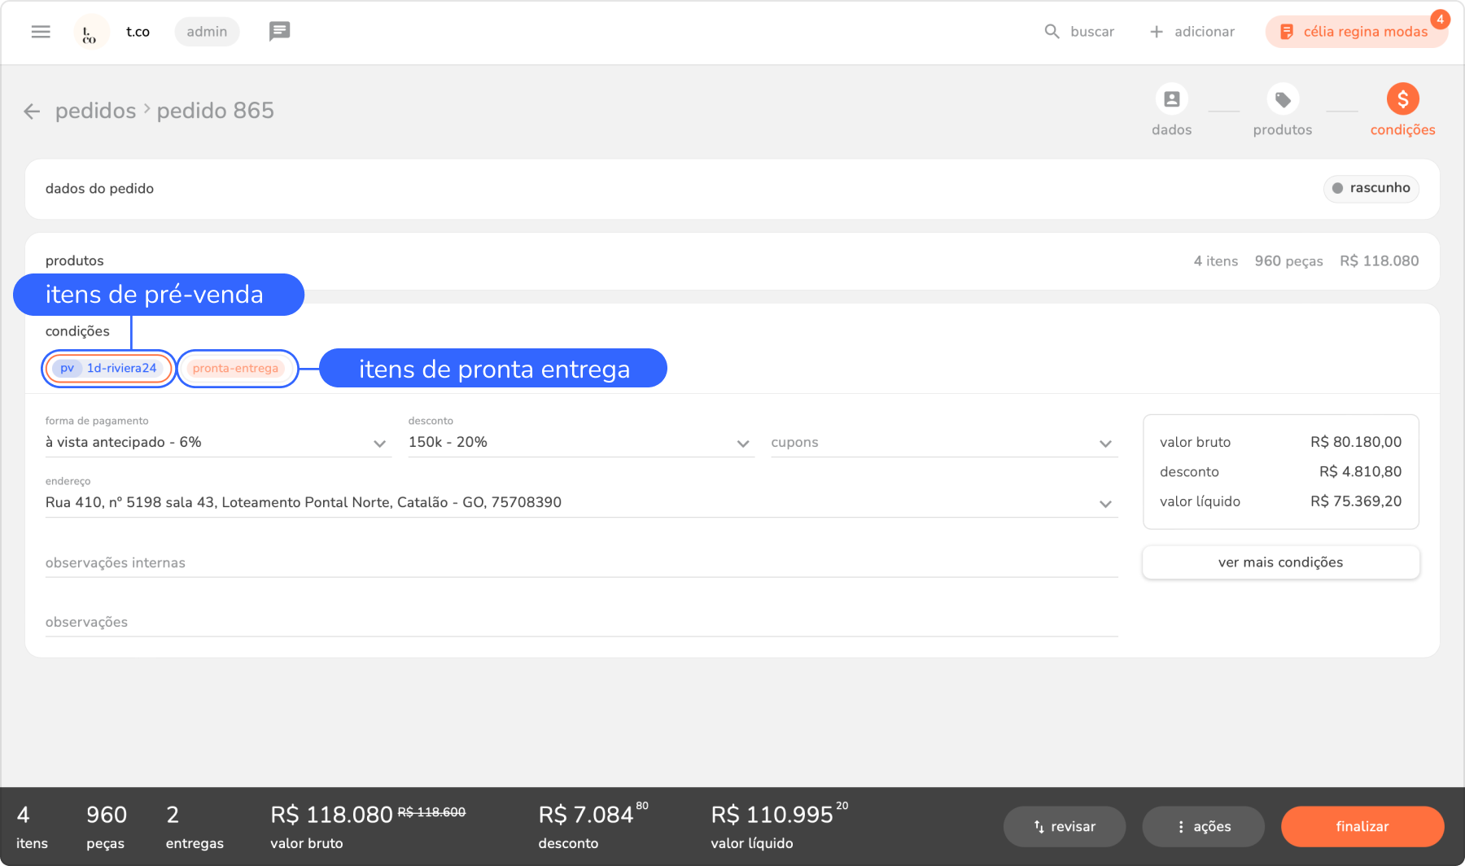
Task: Click the t.co logo avatar
Action: (90, 33)
